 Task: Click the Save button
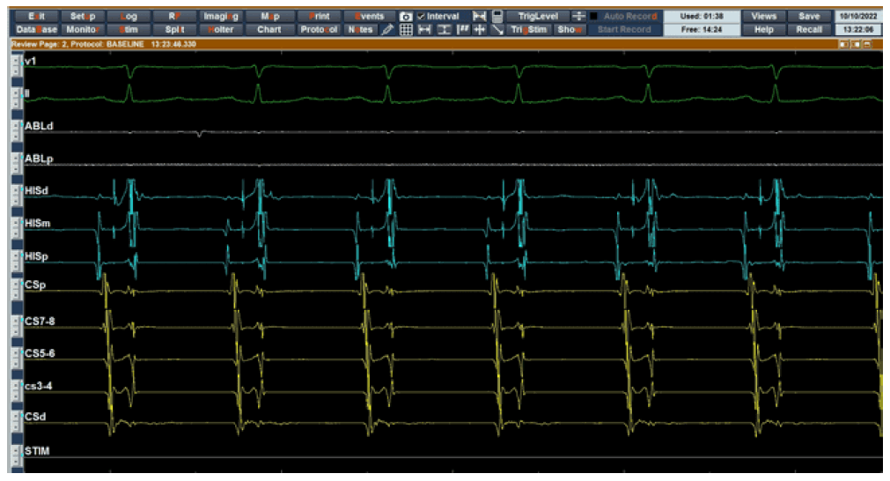809,17
